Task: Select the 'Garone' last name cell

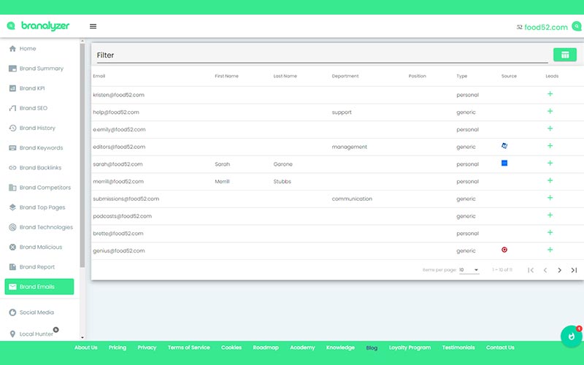Action: (x=283, y=164)
